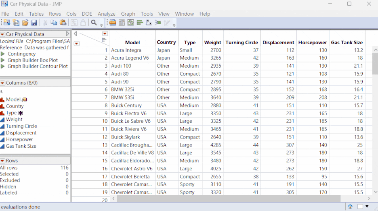
Task: Click the greyed pencil edit icon
Action: (x=167, y=23)
